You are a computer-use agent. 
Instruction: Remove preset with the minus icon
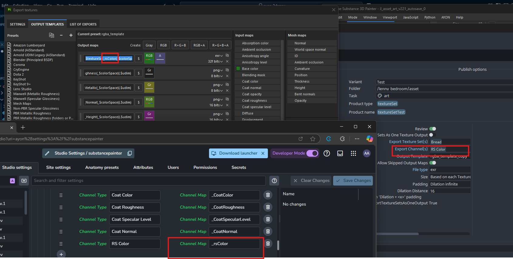61,35
